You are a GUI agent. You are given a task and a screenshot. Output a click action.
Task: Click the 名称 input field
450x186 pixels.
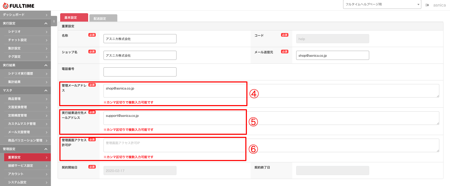click(x=140, y=39)
